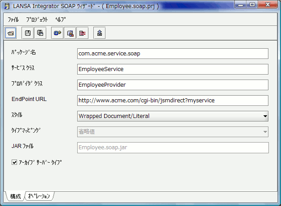Click the LANSA app icon in the title bar

(7, 6)
